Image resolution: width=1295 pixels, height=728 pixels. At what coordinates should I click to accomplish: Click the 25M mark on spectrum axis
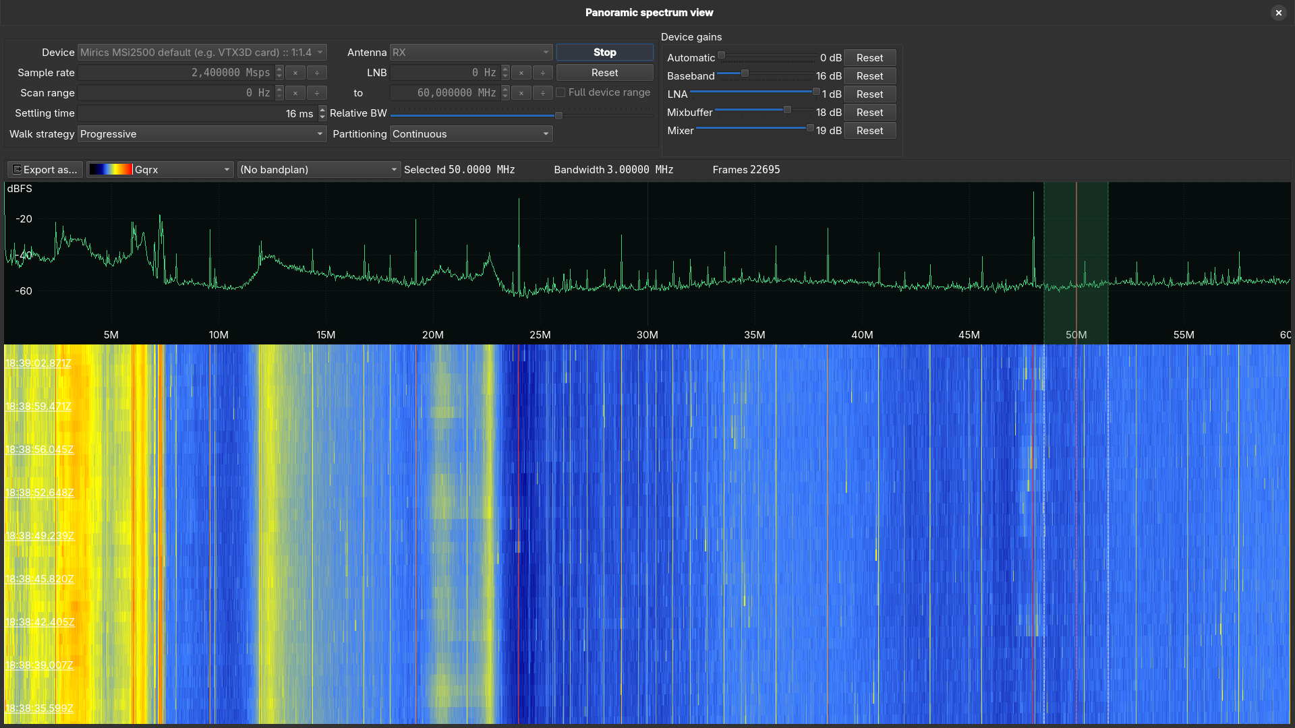(x=540, y=335)
